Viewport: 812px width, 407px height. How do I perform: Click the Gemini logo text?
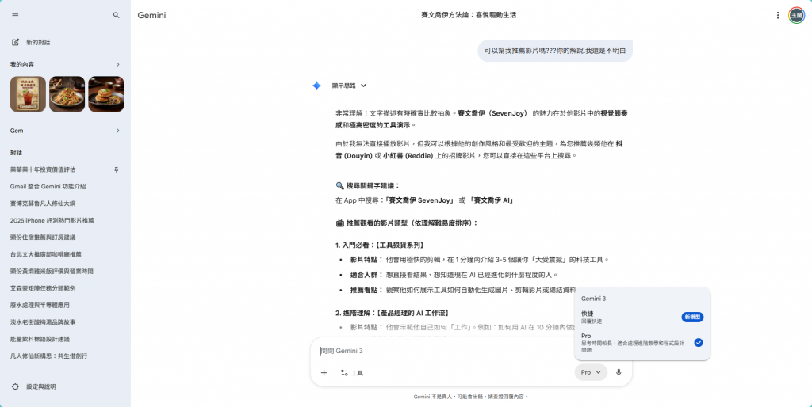click(x=151, y=16)
